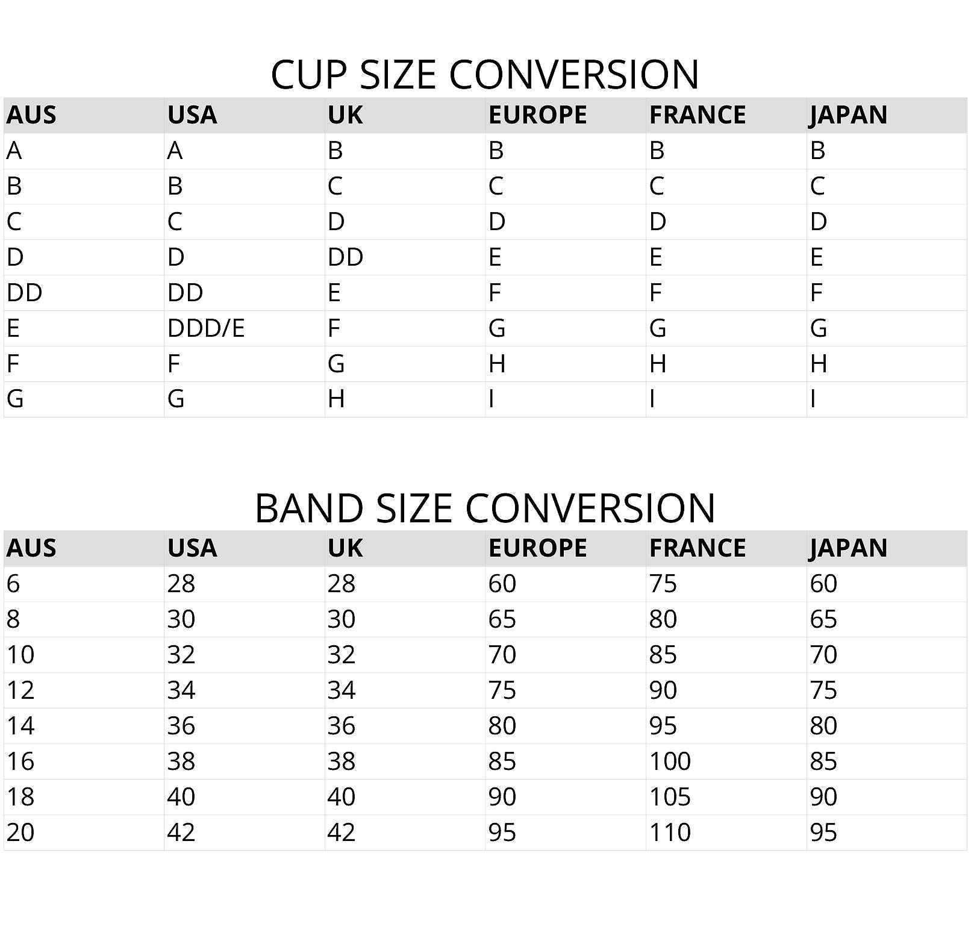
Task: Select the DD cell in UK cup column
Action: pos(345,257)
